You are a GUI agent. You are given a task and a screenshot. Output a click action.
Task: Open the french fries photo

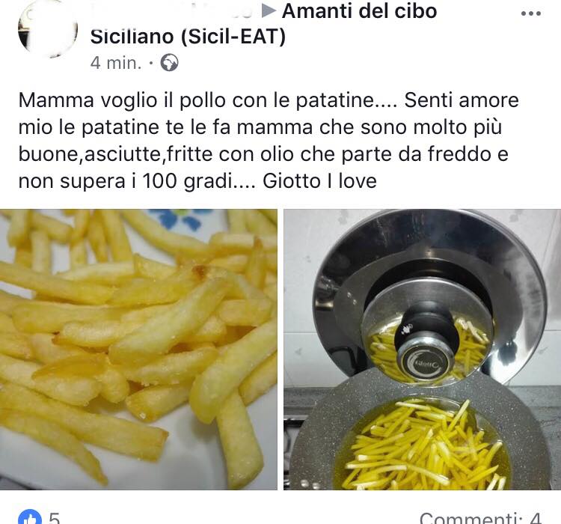pyautogui.click(x=138, y=350)
